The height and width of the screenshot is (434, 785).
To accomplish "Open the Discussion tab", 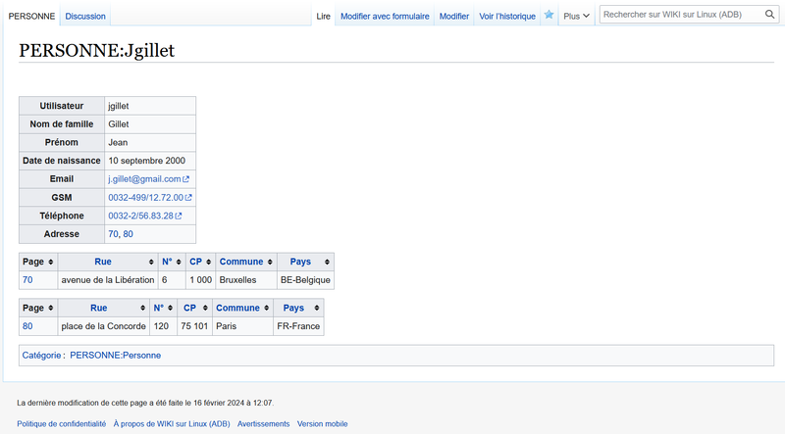I will pos(85,16).
